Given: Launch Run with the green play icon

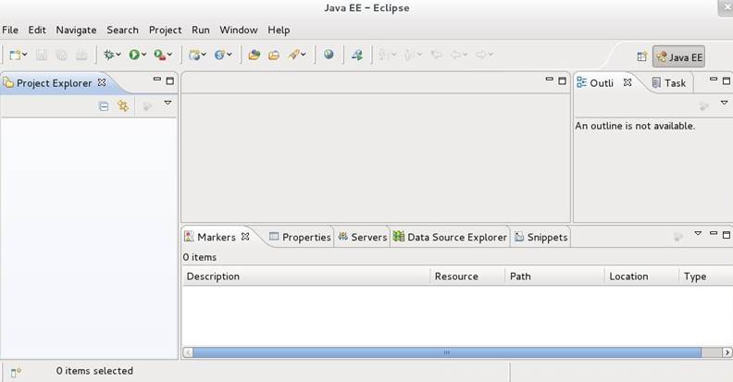Looking at the screenshot, I should (x=134, y=55).
